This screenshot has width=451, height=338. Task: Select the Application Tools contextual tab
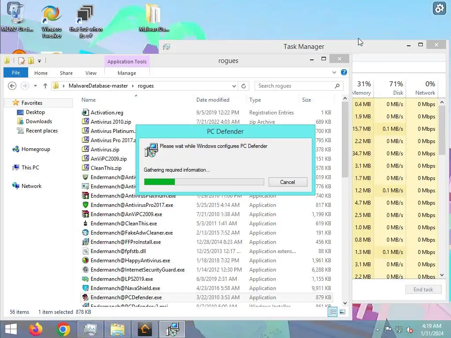click(127, 62)
